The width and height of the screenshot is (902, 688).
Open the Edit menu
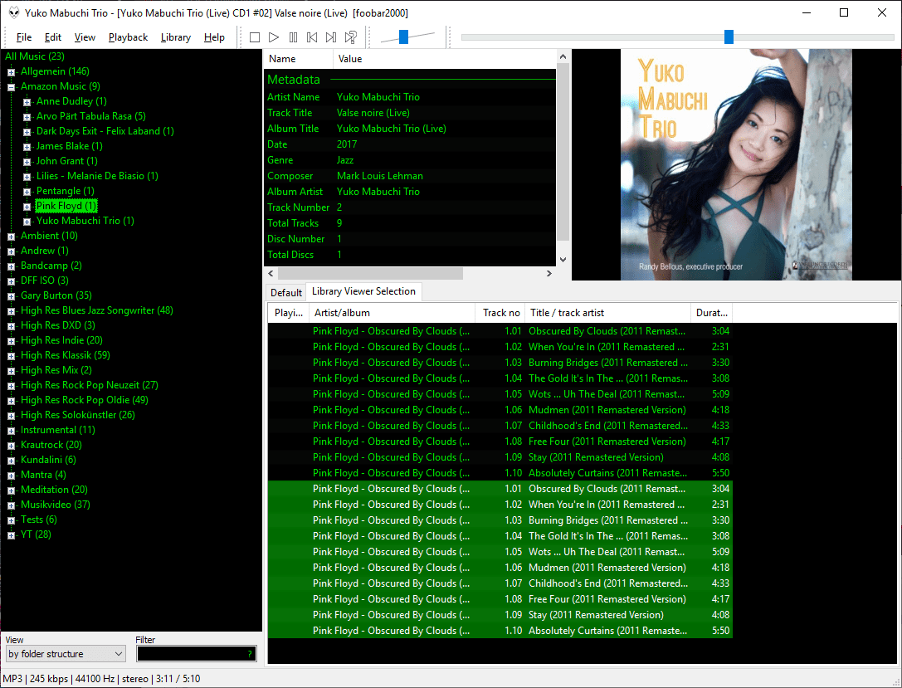point(53,37)
